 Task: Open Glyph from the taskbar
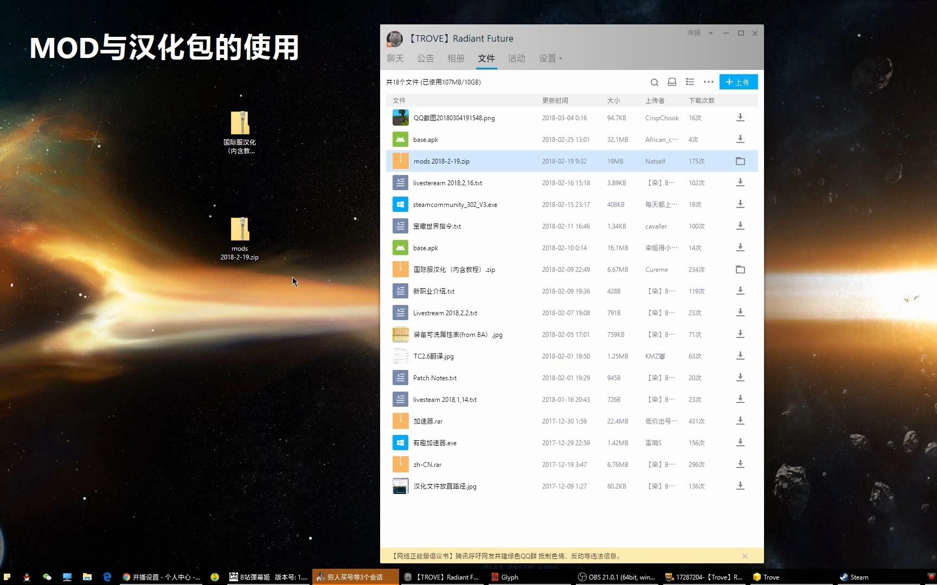505,577
